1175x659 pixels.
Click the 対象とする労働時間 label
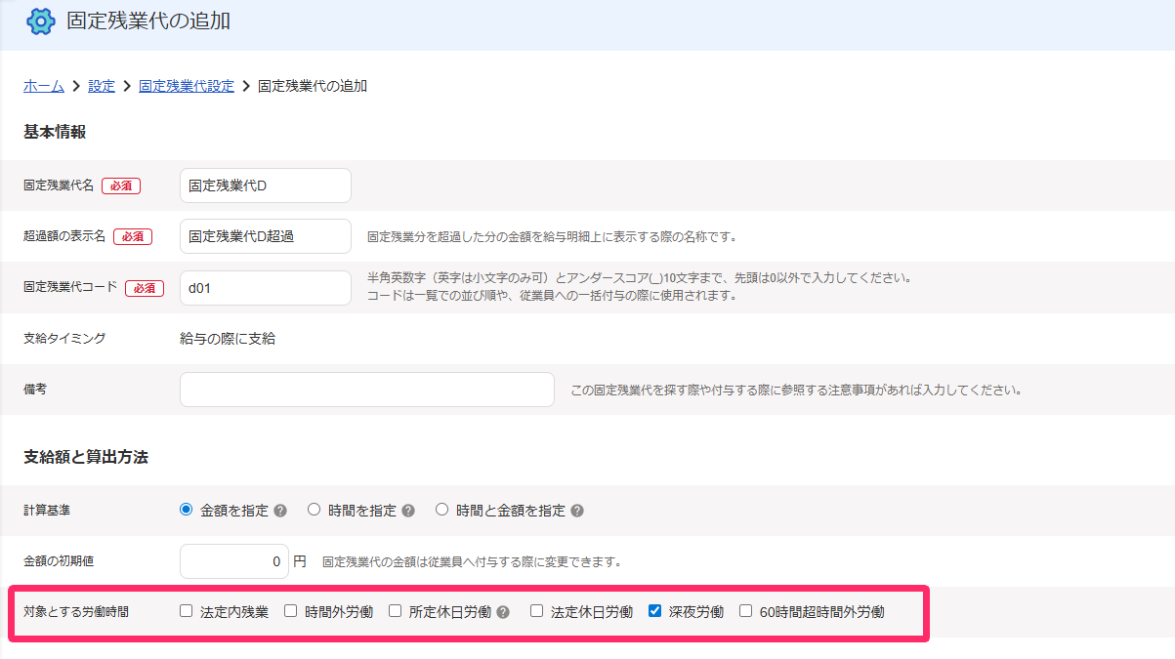[76, 612]
